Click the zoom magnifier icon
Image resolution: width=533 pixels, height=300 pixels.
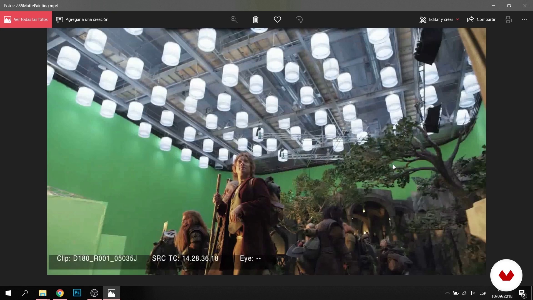pyautogui.click(x=234, y=19)
